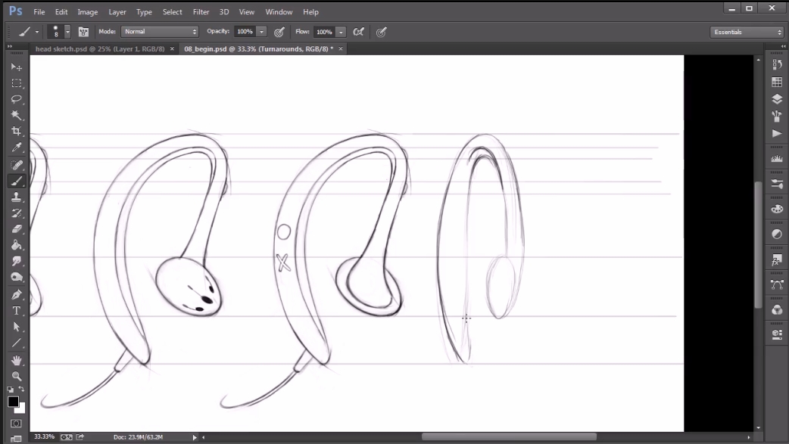Screen dimensions: 789x444
Task: Switch to the Horizontal Type tool
Action: (16, 311)
